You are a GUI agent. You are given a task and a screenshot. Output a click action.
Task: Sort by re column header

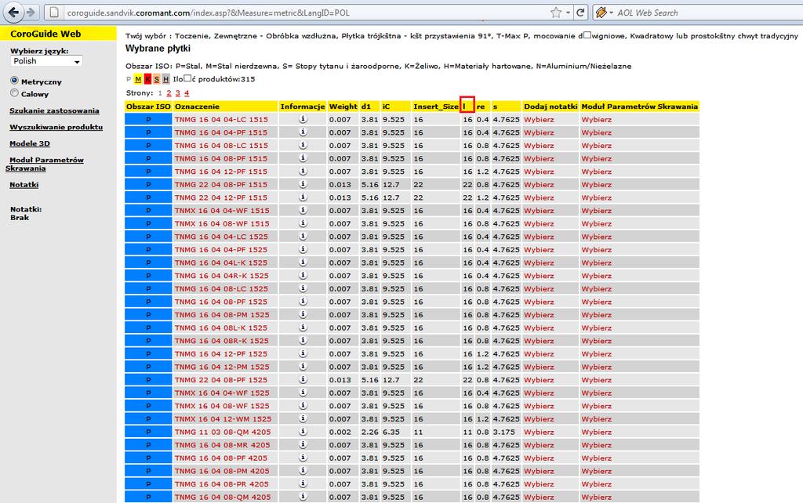[x=481, y=107]
